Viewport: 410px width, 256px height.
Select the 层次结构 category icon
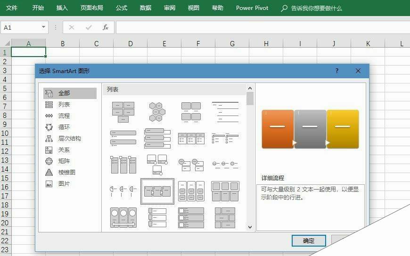click(x=49, y=139)
